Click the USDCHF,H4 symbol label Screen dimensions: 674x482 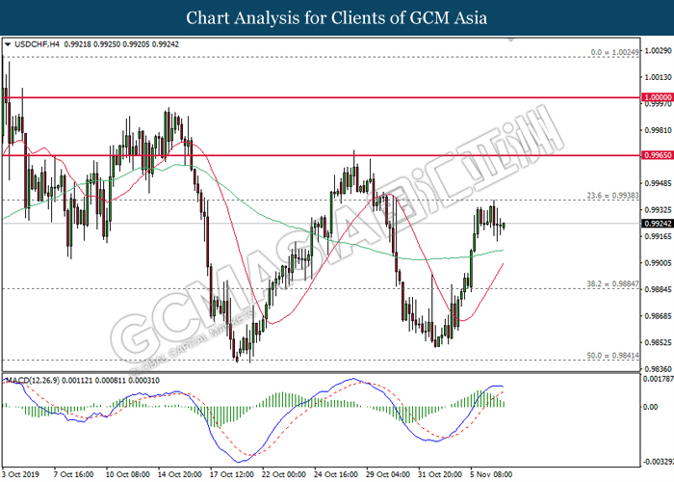37,44
